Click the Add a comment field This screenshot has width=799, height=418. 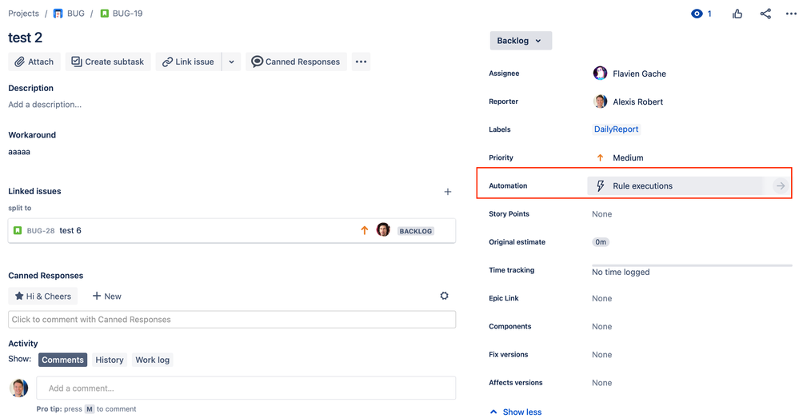(x=246, y=388)
